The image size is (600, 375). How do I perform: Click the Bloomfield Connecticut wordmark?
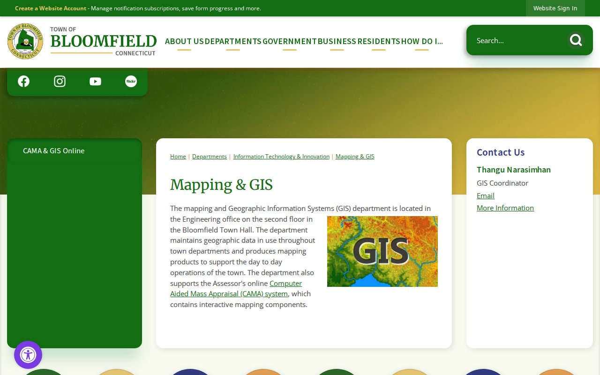[x=104, y=42]
